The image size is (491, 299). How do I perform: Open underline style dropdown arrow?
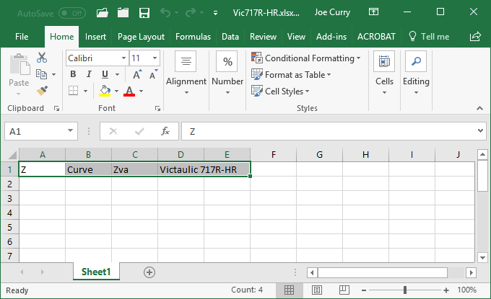click(x=118, y=74)
